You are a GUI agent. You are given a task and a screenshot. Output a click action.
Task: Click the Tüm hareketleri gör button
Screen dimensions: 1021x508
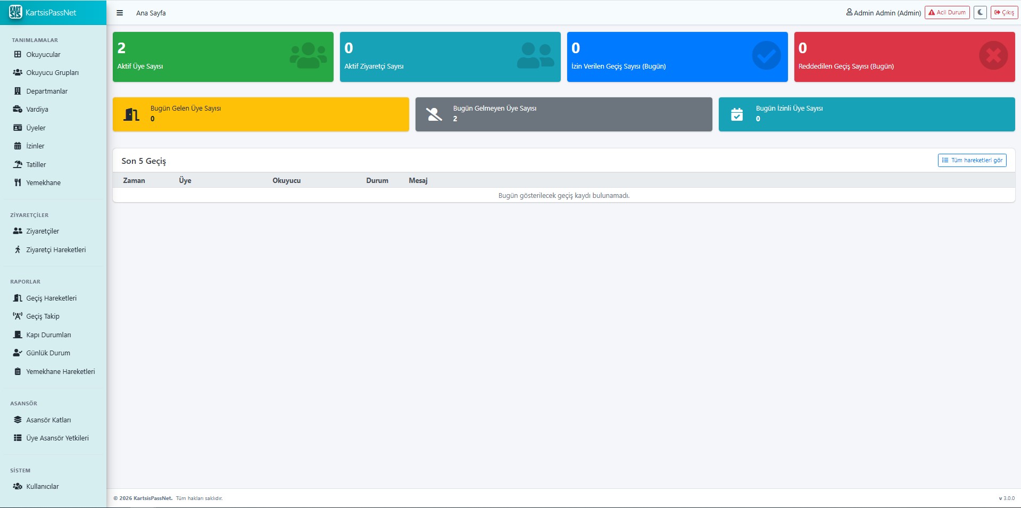coord(972,160)
